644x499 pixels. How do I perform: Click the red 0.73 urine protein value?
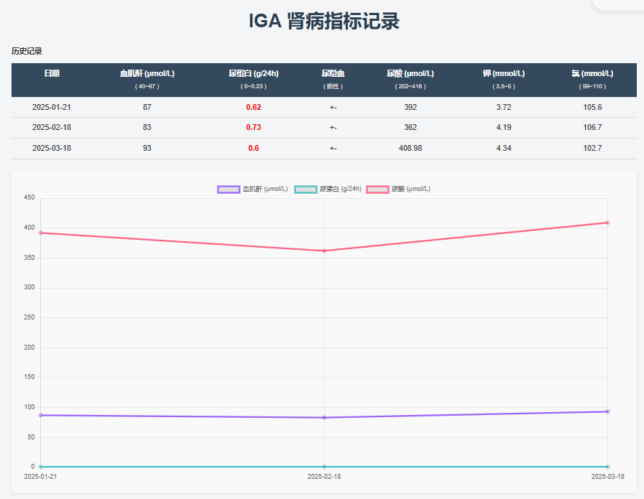(254, 127)
